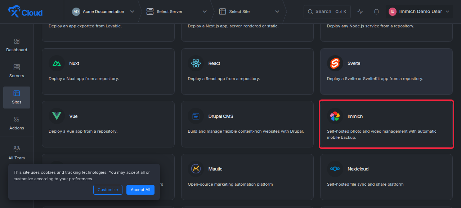The width and height of the screenshot is (461, 208).
Task: Click the site layout icon in breadcrumb
Action: click(223, 12)
